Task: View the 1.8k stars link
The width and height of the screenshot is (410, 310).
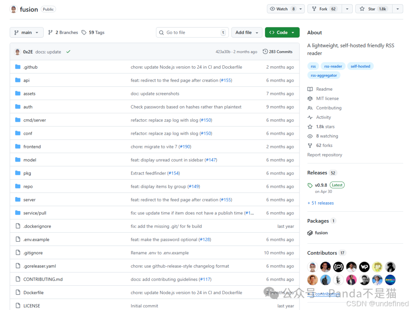Action: [x=322, y=127]
